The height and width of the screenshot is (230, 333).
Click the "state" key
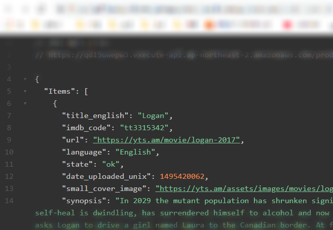tap(78, 164)
